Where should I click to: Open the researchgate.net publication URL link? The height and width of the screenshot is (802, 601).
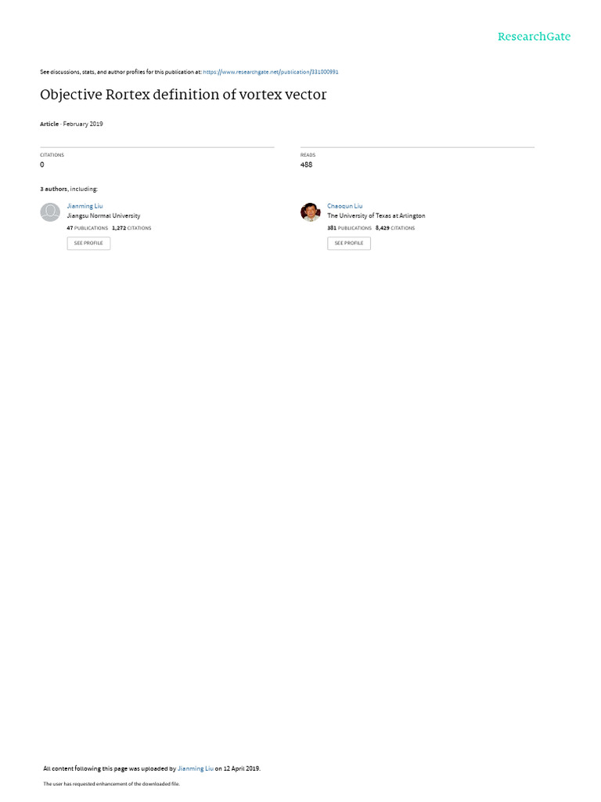270,72
